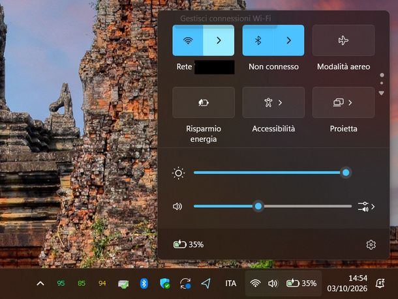Open Windows Security shield tray icon
Viewport: 398px width, 299px height.
click(x=164, y=283)
